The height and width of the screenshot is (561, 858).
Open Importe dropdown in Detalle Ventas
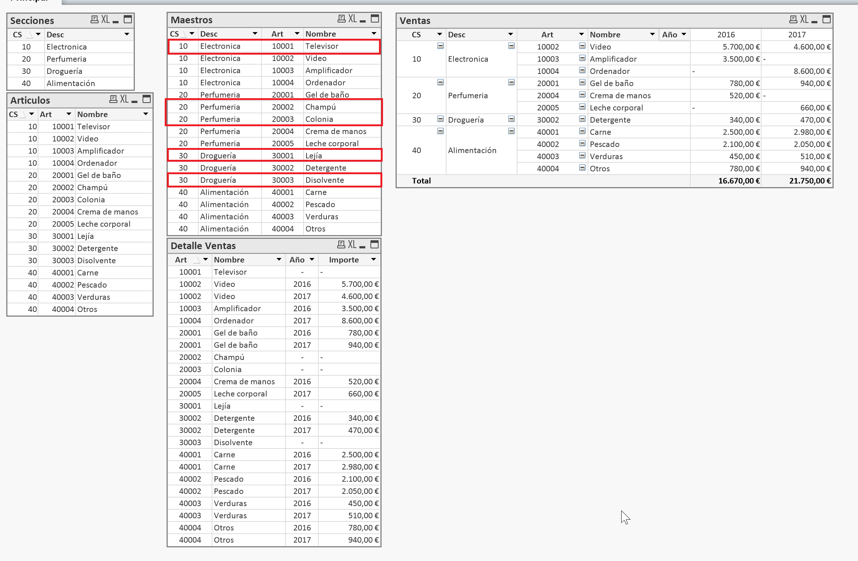point(373,259)
